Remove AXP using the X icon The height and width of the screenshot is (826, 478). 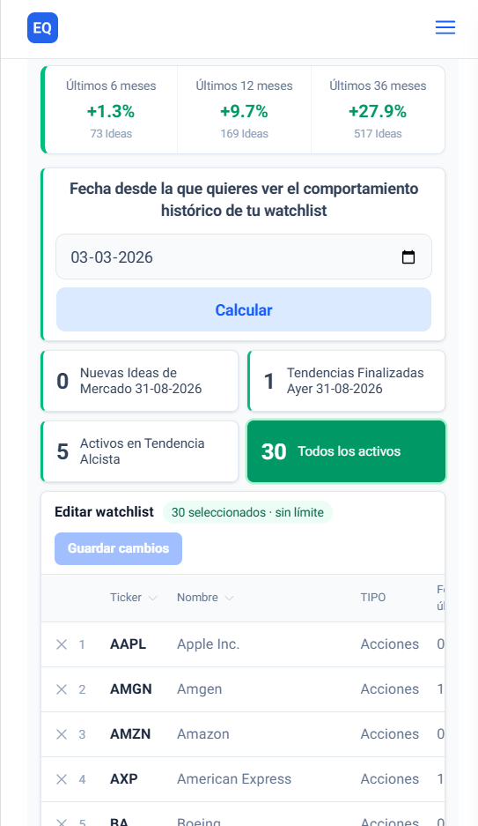62,779
